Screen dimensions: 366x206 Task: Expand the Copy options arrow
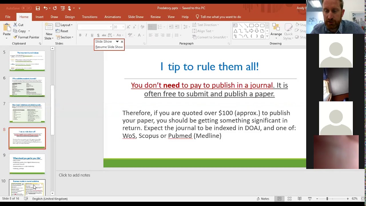point(29,31)
